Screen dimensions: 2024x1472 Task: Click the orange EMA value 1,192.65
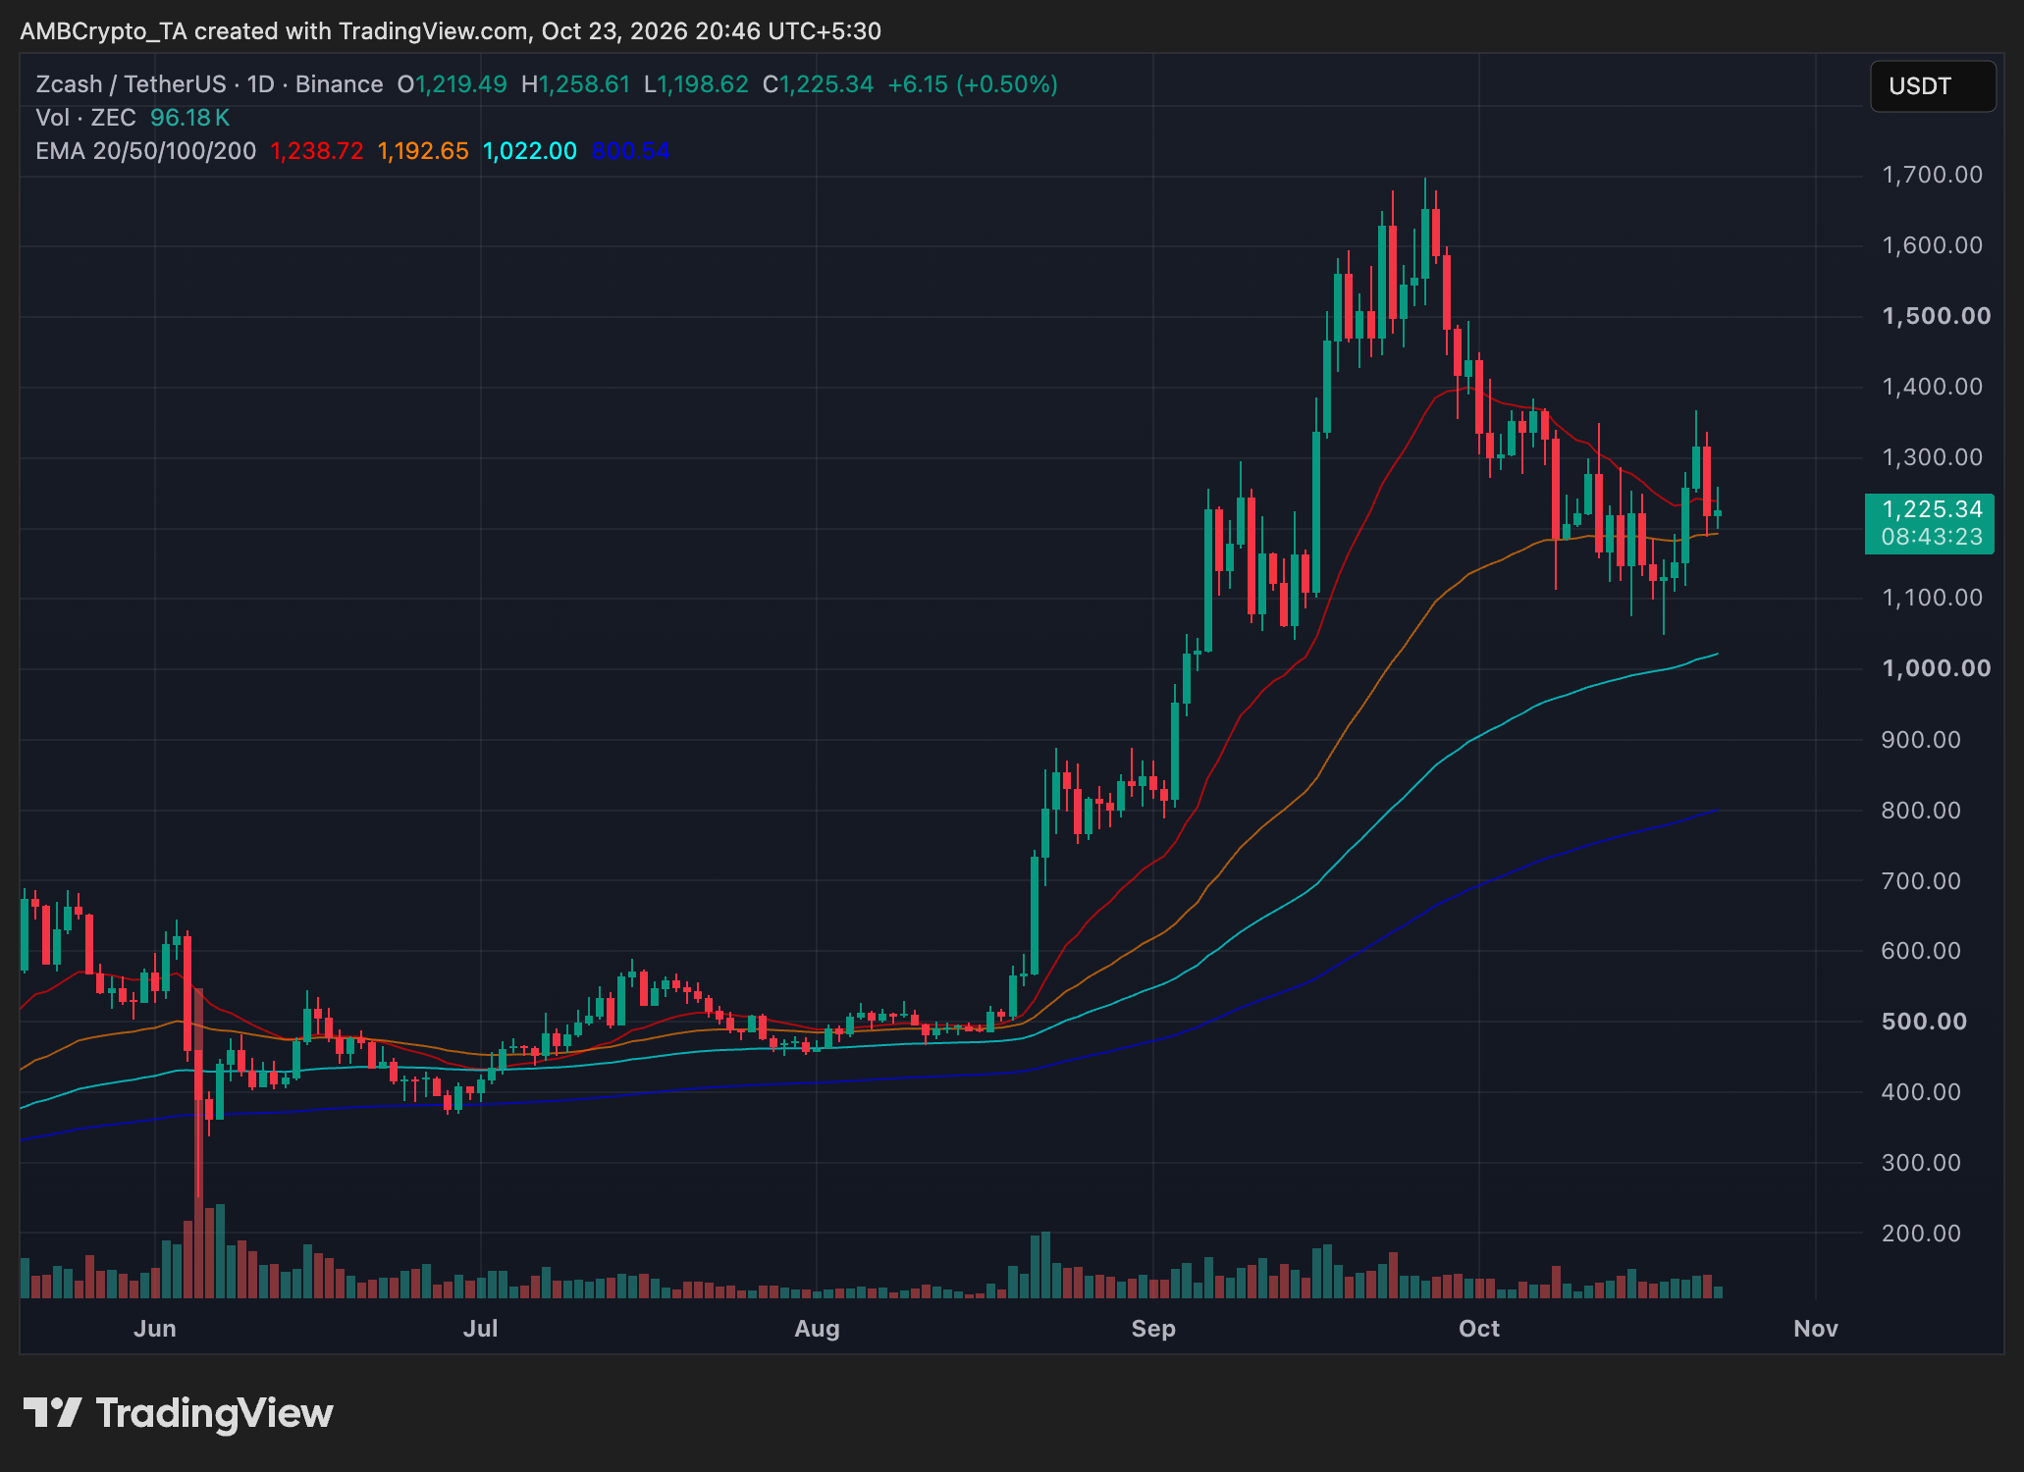pos(423,151)
